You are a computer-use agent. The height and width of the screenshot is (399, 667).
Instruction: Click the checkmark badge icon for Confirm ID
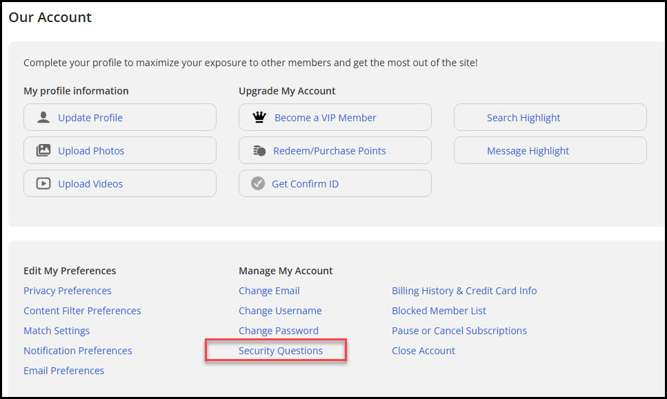pos(258,183)
